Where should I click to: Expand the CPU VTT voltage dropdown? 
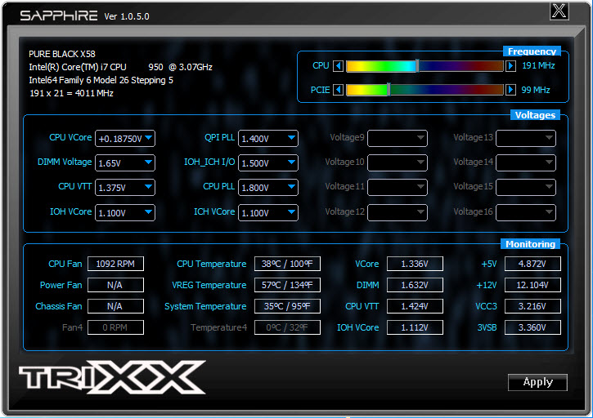click(x=125, y=187)
